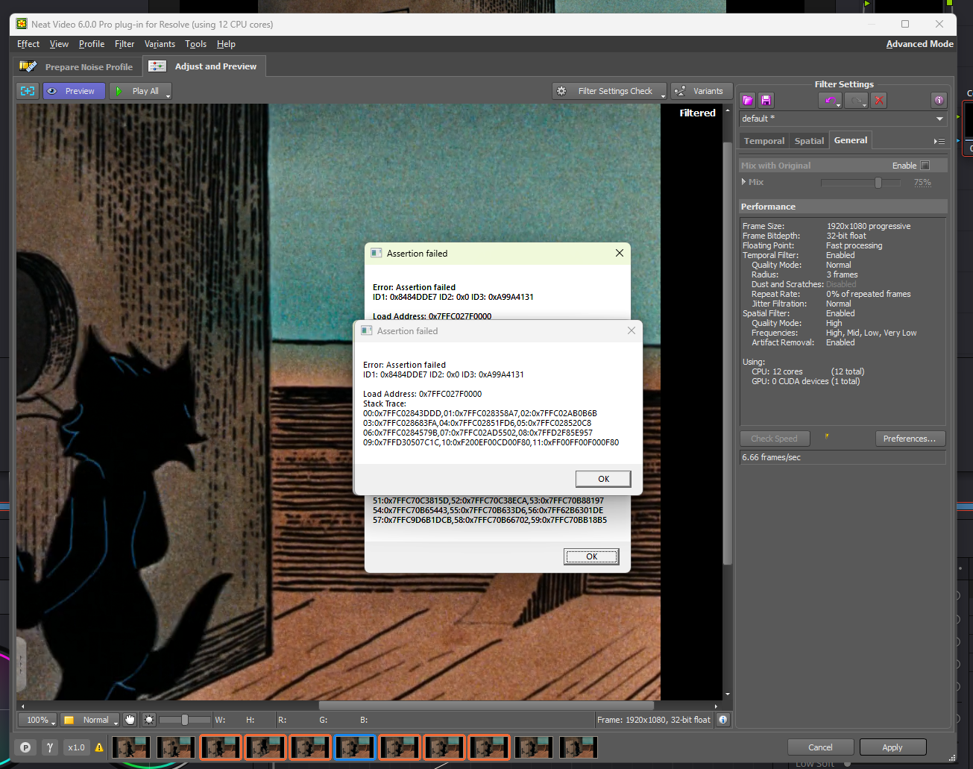Open the purple filter info icon
This screenshot has height=769, width=973.
(x=939, y=101)
